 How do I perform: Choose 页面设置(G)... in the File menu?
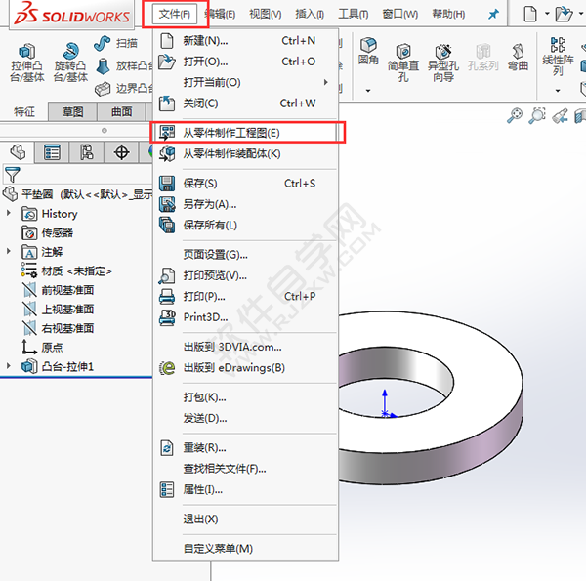click(245, 255)
